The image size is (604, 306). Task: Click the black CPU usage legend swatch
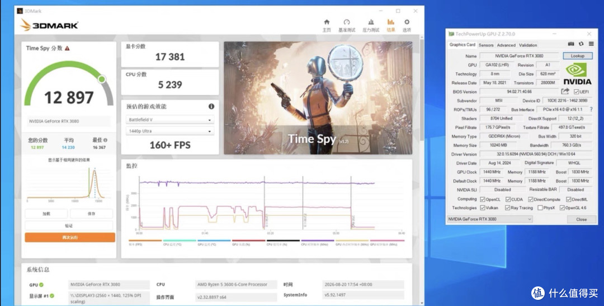pyautogui.click(x=283, y=241)
